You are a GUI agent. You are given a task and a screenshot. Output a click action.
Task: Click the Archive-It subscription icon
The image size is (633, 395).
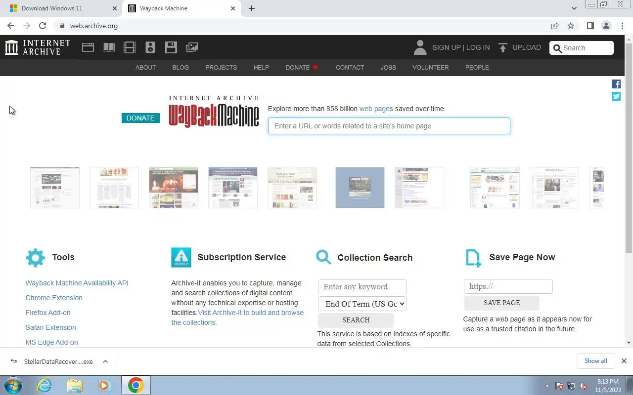tap(181, 257)
